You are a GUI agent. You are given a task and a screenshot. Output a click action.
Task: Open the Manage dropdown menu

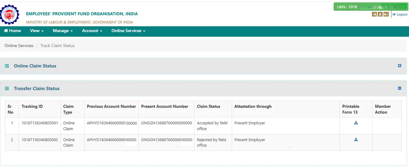tap(63, 31)
